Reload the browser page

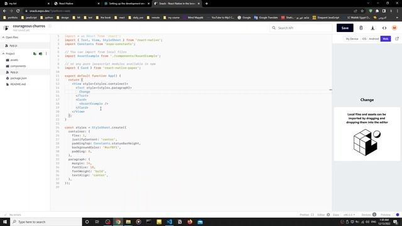[18, 11]
